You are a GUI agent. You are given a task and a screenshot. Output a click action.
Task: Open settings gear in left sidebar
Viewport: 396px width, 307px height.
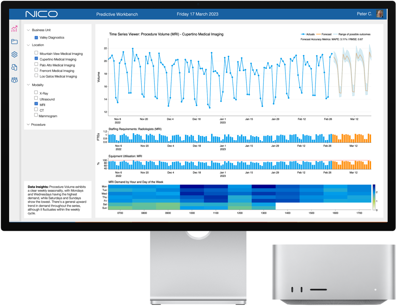click(x=14, y=54)
